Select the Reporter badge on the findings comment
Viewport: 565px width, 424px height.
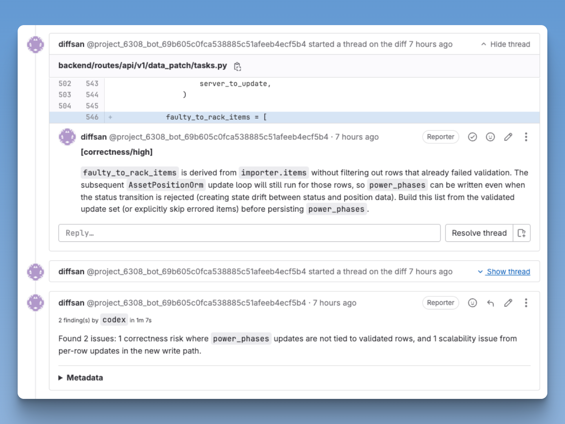pos(440,303)
